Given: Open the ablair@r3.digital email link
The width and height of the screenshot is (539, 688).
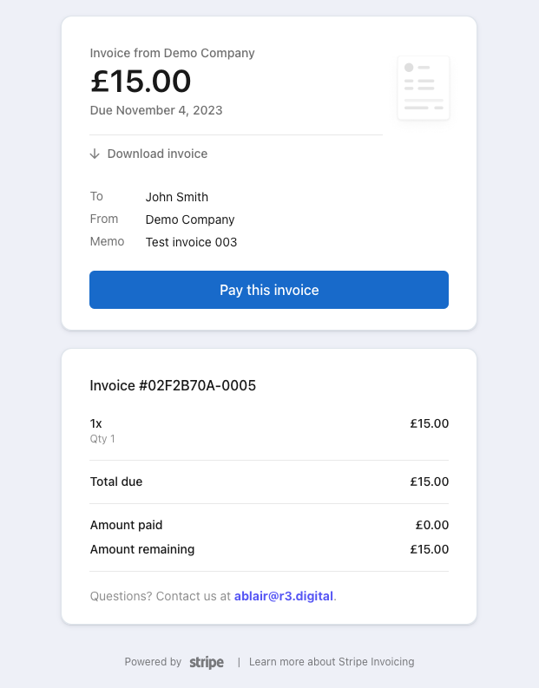Looking at the screenshot, I should coord(284,596).
